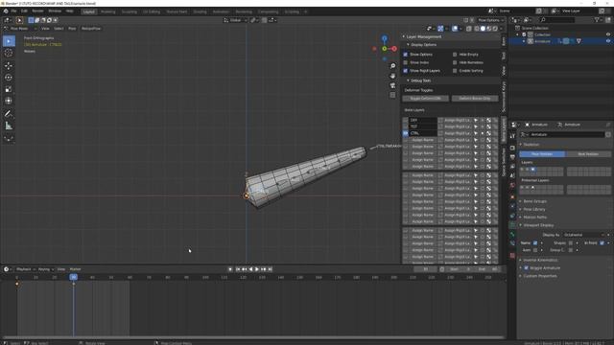Image resolution: width=614 pixels, height=345 pixels.
Task: Pick the Annotate tool
Action: (x=9, y=114)
